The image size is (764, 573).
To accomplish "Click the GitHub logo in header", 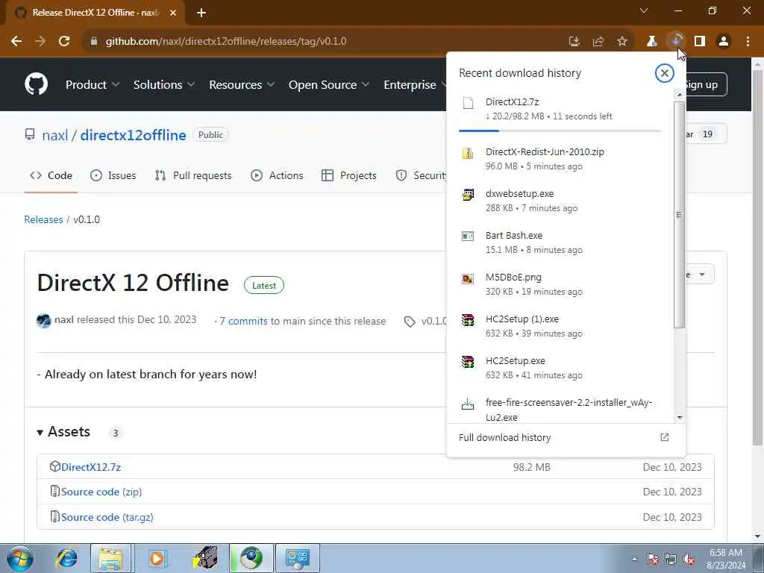I will tap(37, 84).
